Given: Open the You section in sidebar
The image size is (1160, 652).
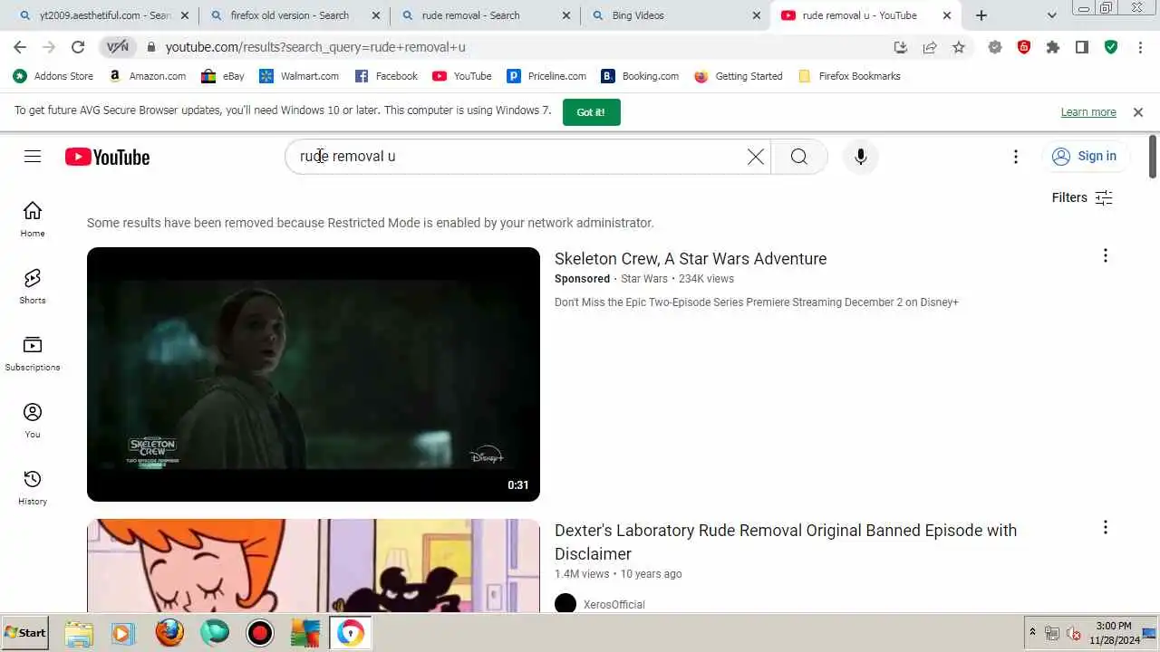Looking at the screenshot, I should (x=33, y=420).
